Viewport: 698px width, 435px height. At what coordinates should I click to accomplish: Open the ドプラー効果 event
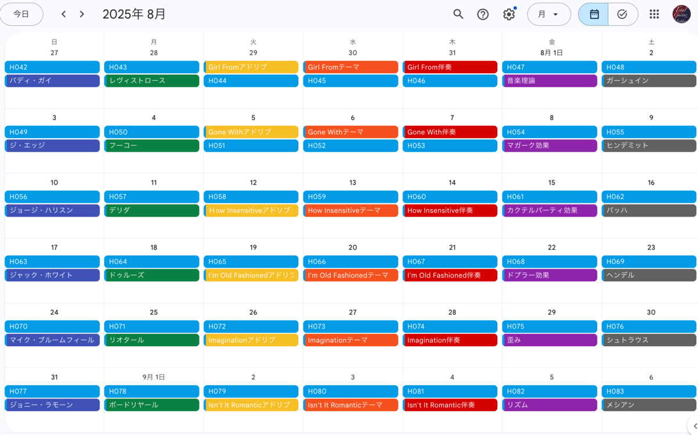tap(550, 275)
